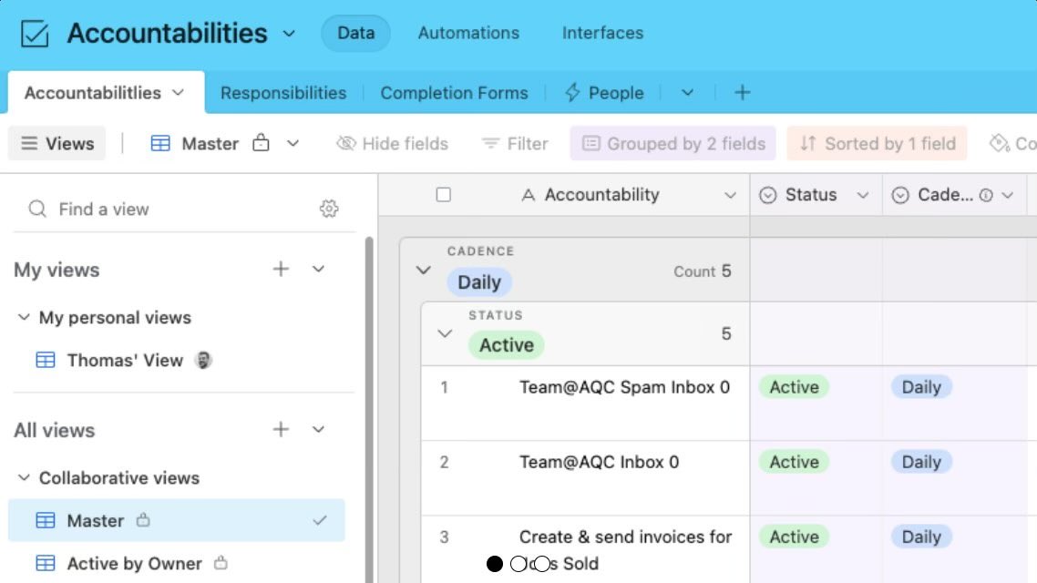Open Sorted by 1 field settings
1037x583 pixels.
pyautogui.click(x=877, y=143)
